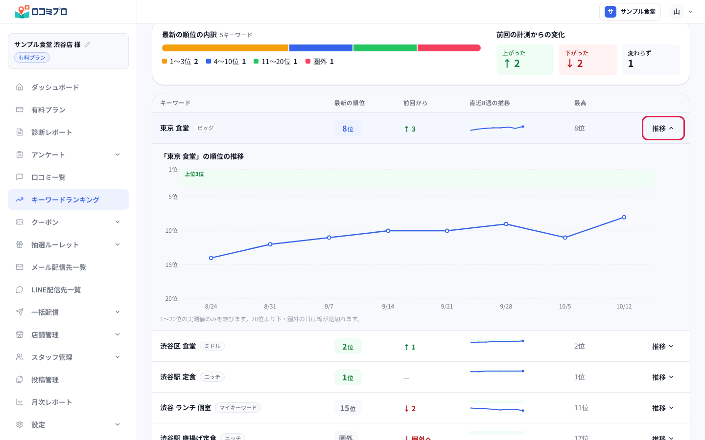This screenshot has width=705, height=440.
Task: Click the ロコミプロ logo icon
Action: [x=23, y=11]
